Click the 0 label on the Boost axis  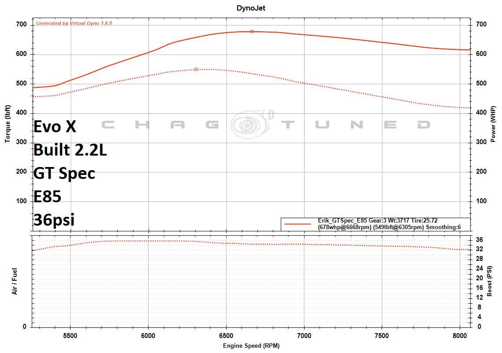(x=479, y=327)
